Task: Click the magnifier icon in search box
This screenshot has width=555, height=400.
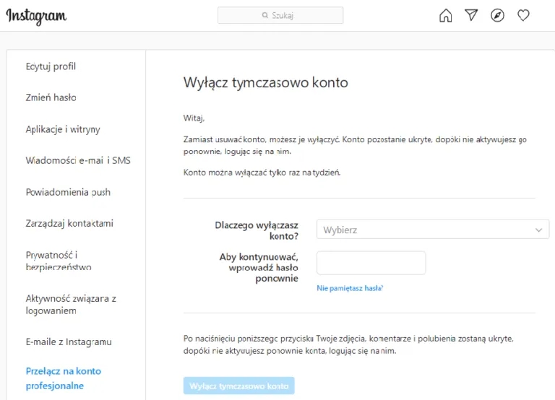Action: pos(265,15)
